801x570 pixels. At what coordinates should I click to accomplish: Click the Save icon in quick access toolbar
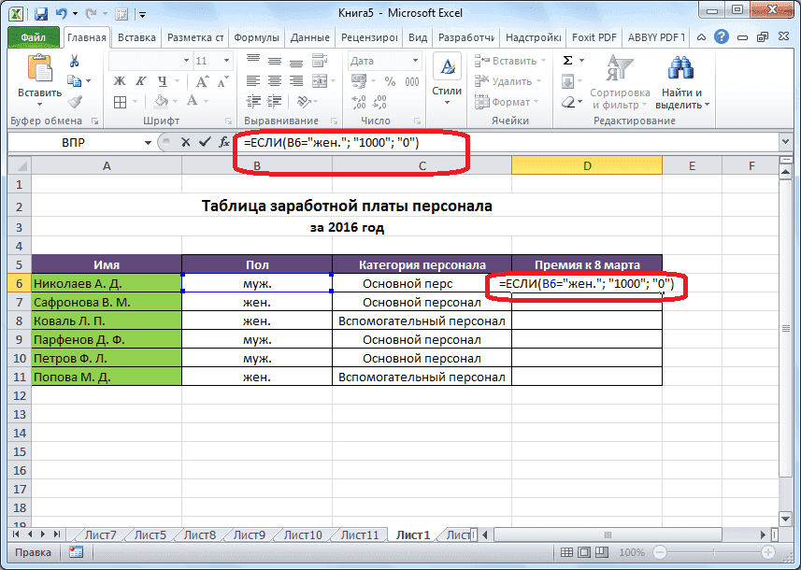click(x=41, y=14)
